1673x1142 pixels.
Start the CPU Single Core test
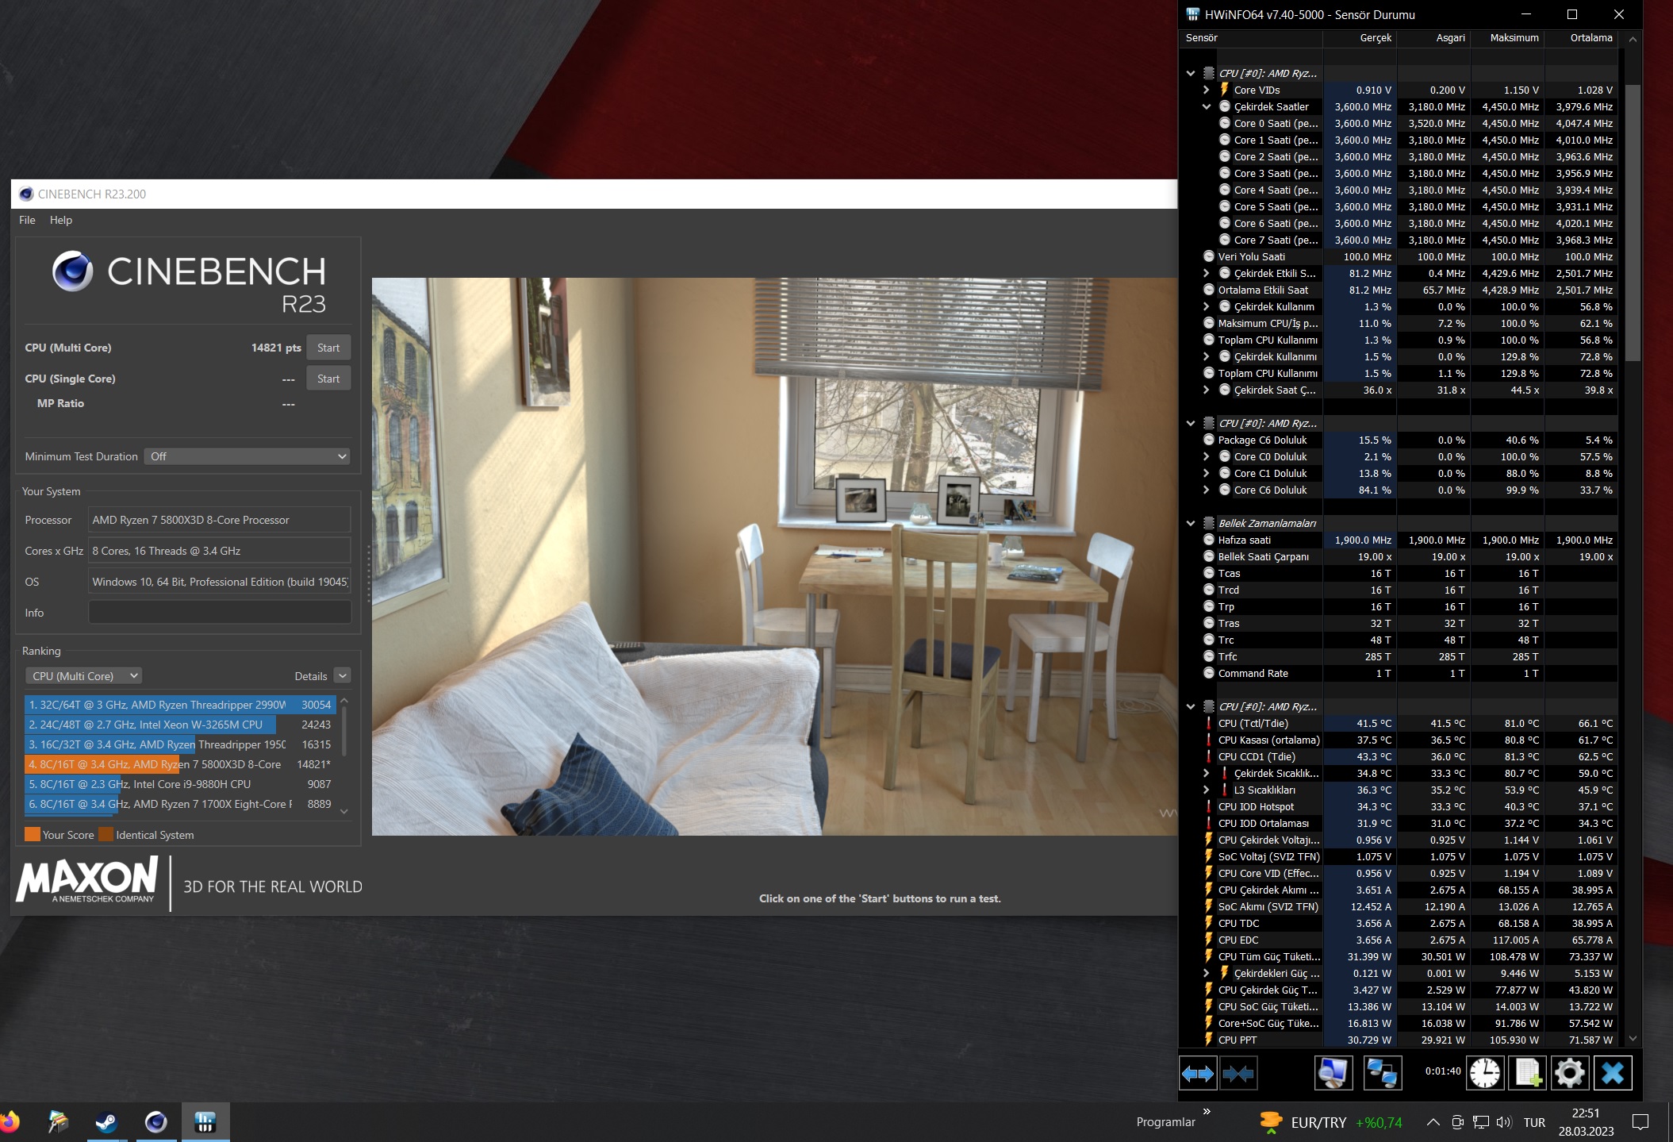328,379
